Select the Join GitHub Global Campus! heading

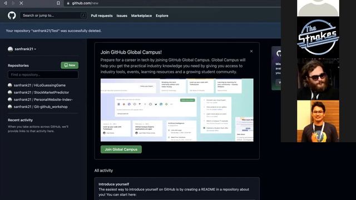[131, 52]
